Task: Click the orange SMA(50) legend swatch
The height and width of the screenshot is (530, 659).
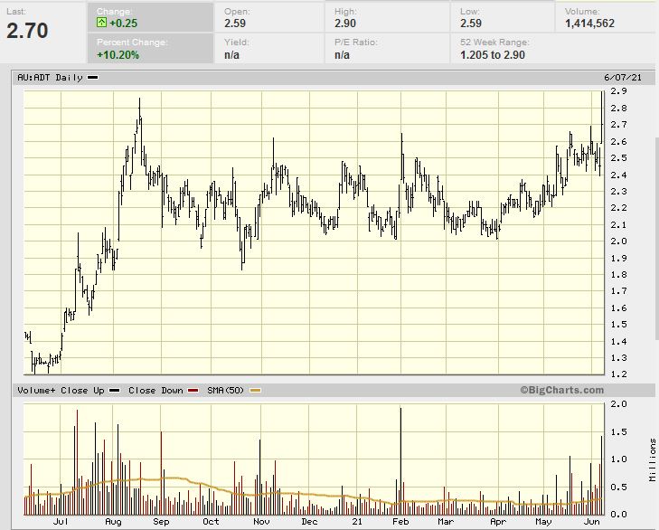Action: tap(255, 391)
